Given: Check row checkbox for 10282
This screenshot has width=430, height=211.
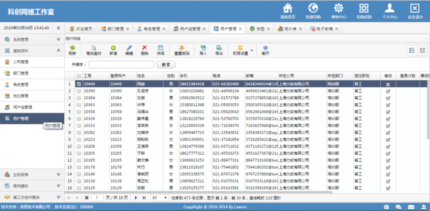Looking at the screenshot, I should coord(79,132).
